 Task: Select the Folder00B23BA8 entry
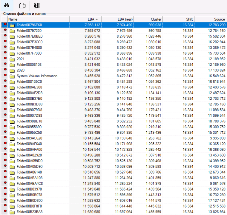[x=30, y=212]
